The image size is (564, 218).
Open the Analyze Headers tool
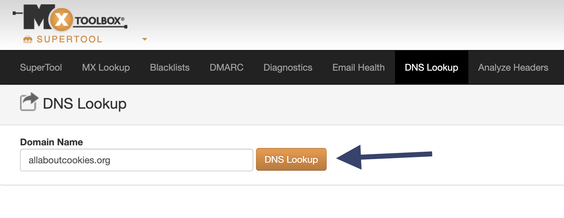click(x=513, y=67)
